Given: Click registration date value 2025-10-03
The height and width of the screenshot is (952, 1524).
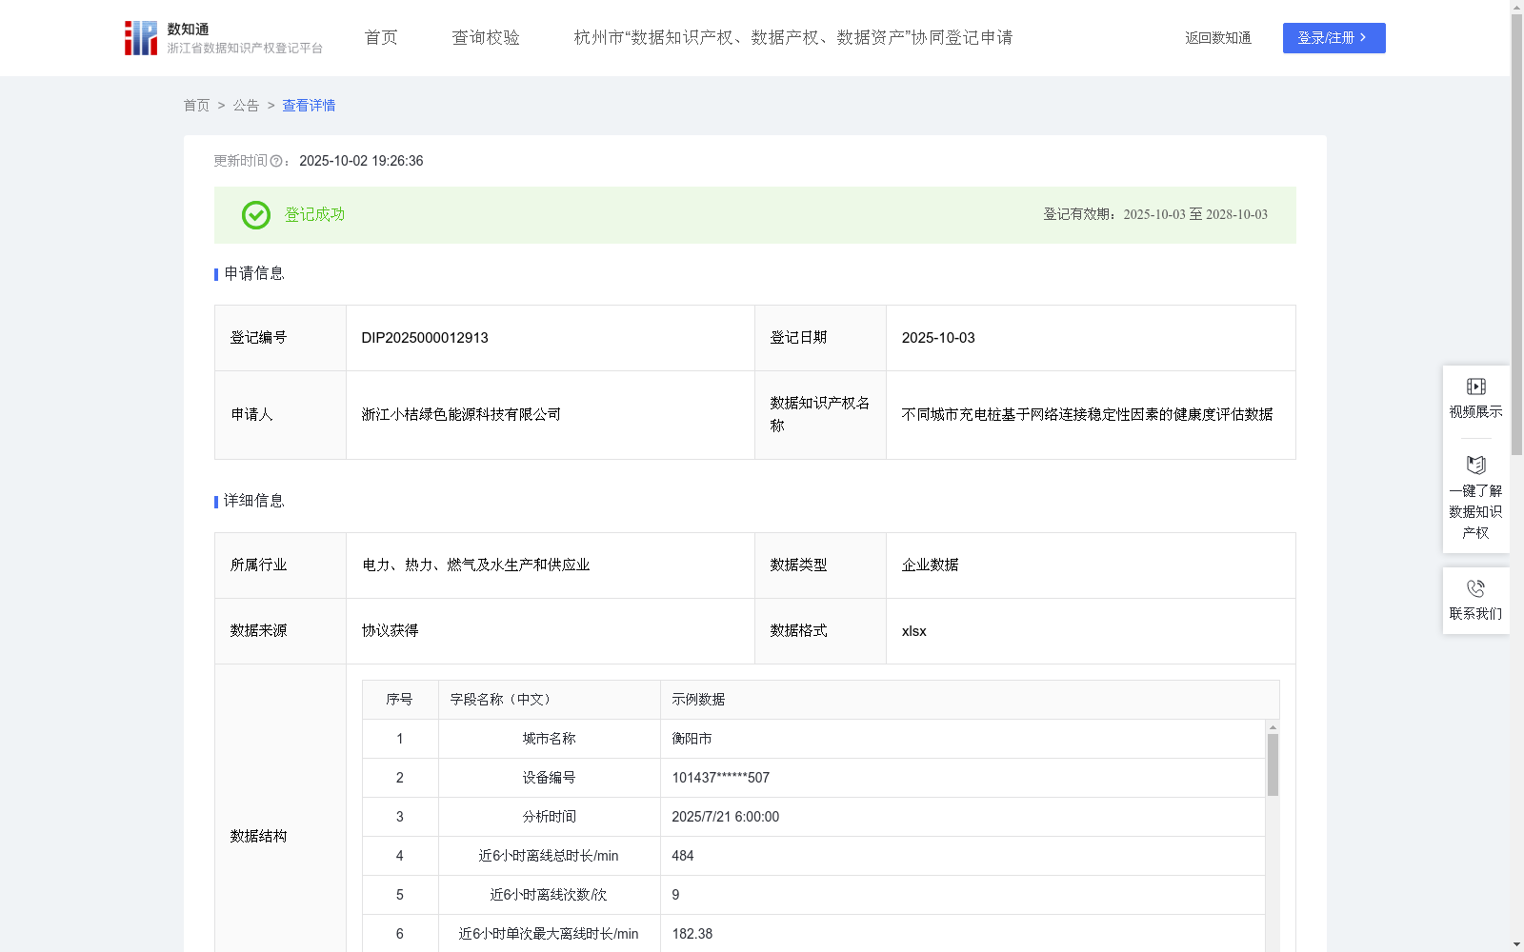Looking at the screenshot, I should pyautogui.click(x=938, y=338).
